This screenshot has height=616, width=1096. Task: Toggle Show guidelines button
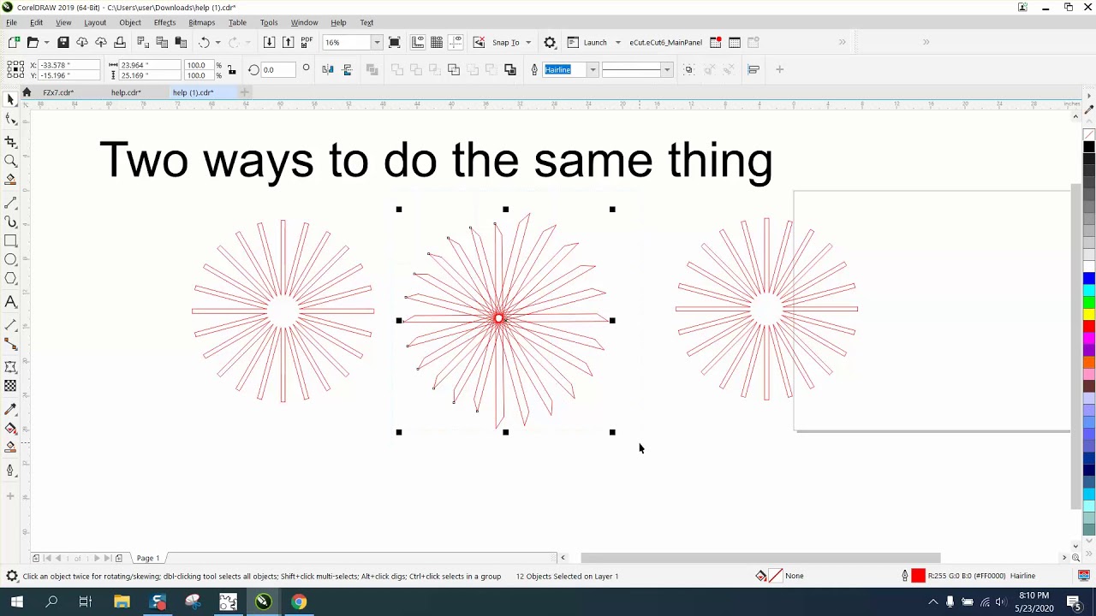[456, 42]
